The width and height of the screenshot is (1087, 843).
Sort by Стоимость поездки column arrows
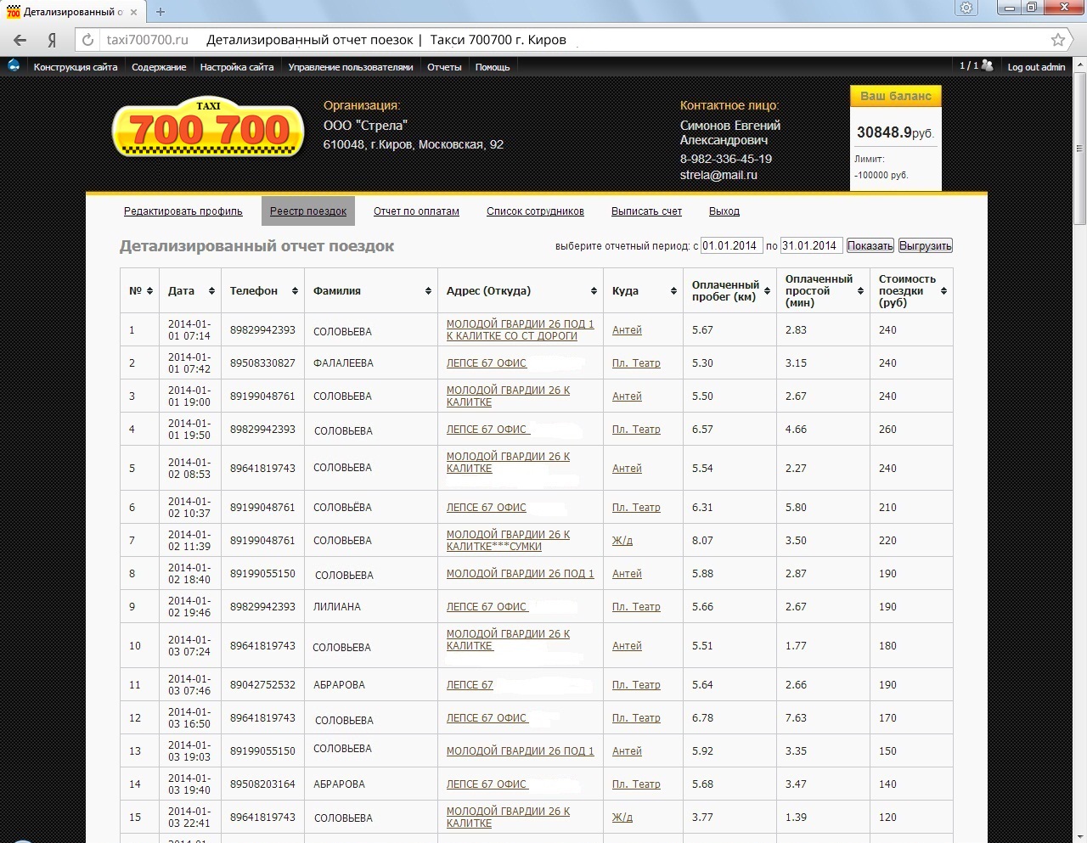[943, 291]
